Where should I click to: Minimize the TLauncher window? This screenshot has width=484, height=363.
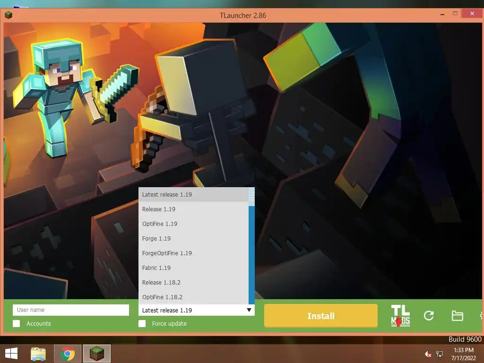(442, 14)
